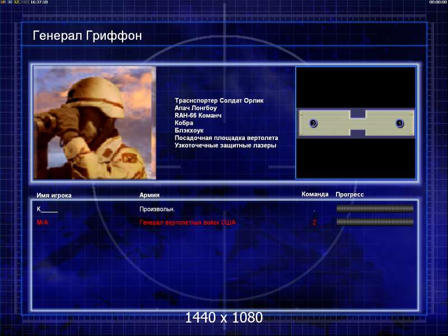Click 'Посадочная площадка вертолета' text

pyautogui.click(x=226, y=138)
